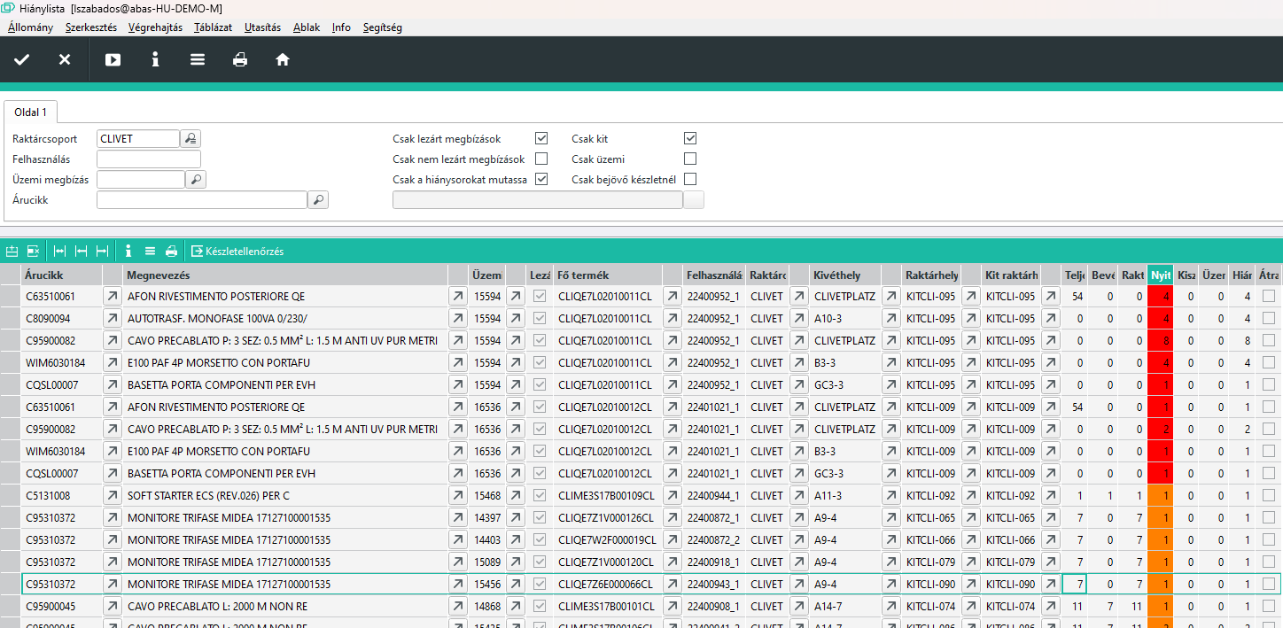Tick Átra checkbox in C5131008 row
This screenshot has width=1283, height=628.
point(1269,495)
